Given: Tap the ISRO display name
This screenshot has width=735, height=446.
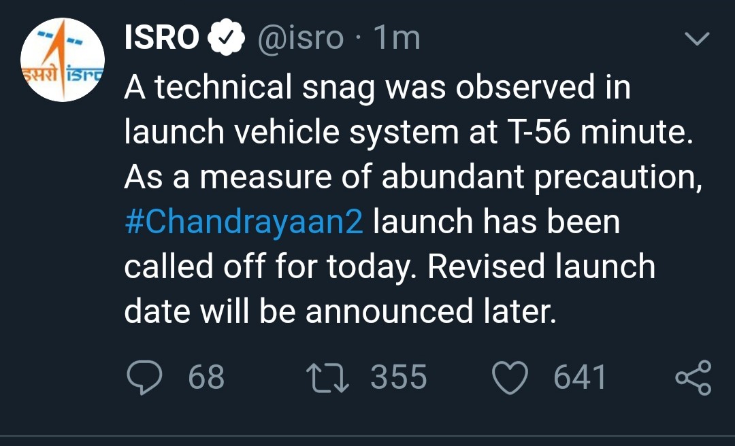Looking at the screenshot, I should pos(162,37).
